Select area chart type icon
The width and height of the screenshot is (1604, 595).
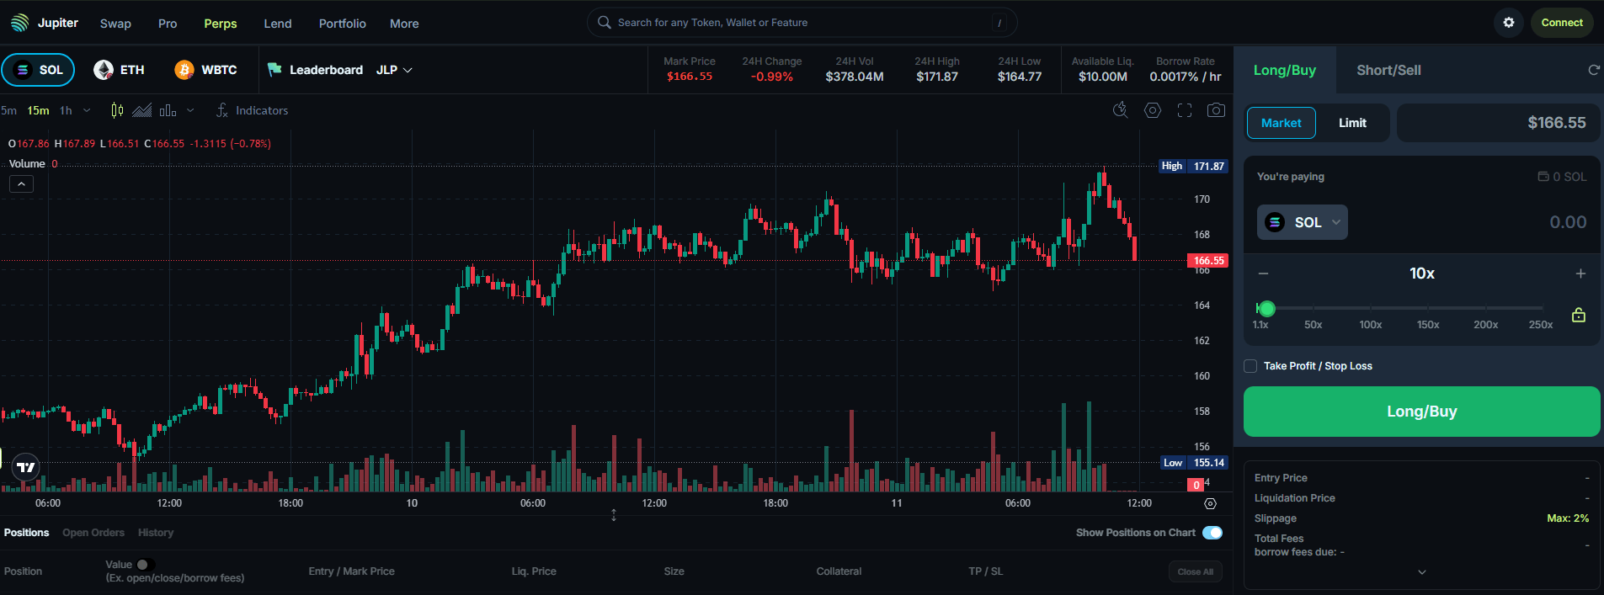142,110
